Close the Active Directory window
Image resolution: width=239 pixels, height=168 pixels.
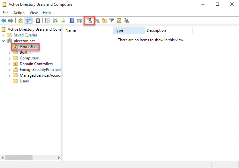[232, 4]
